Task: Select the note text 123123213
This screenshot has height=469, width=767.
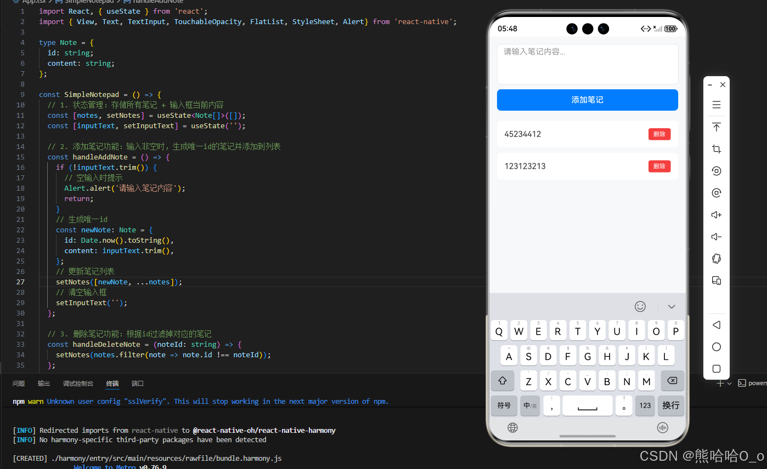Action: pos(525,166)
